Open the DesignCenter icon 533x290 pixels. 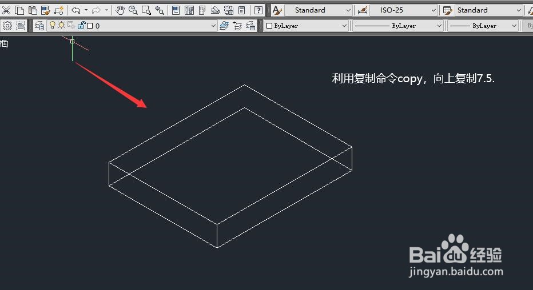point(189,10)
